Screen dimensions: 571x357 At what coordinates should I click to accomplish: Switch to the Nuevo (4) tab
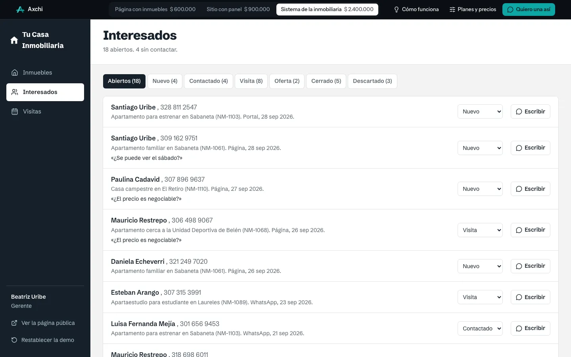point(165,81)
